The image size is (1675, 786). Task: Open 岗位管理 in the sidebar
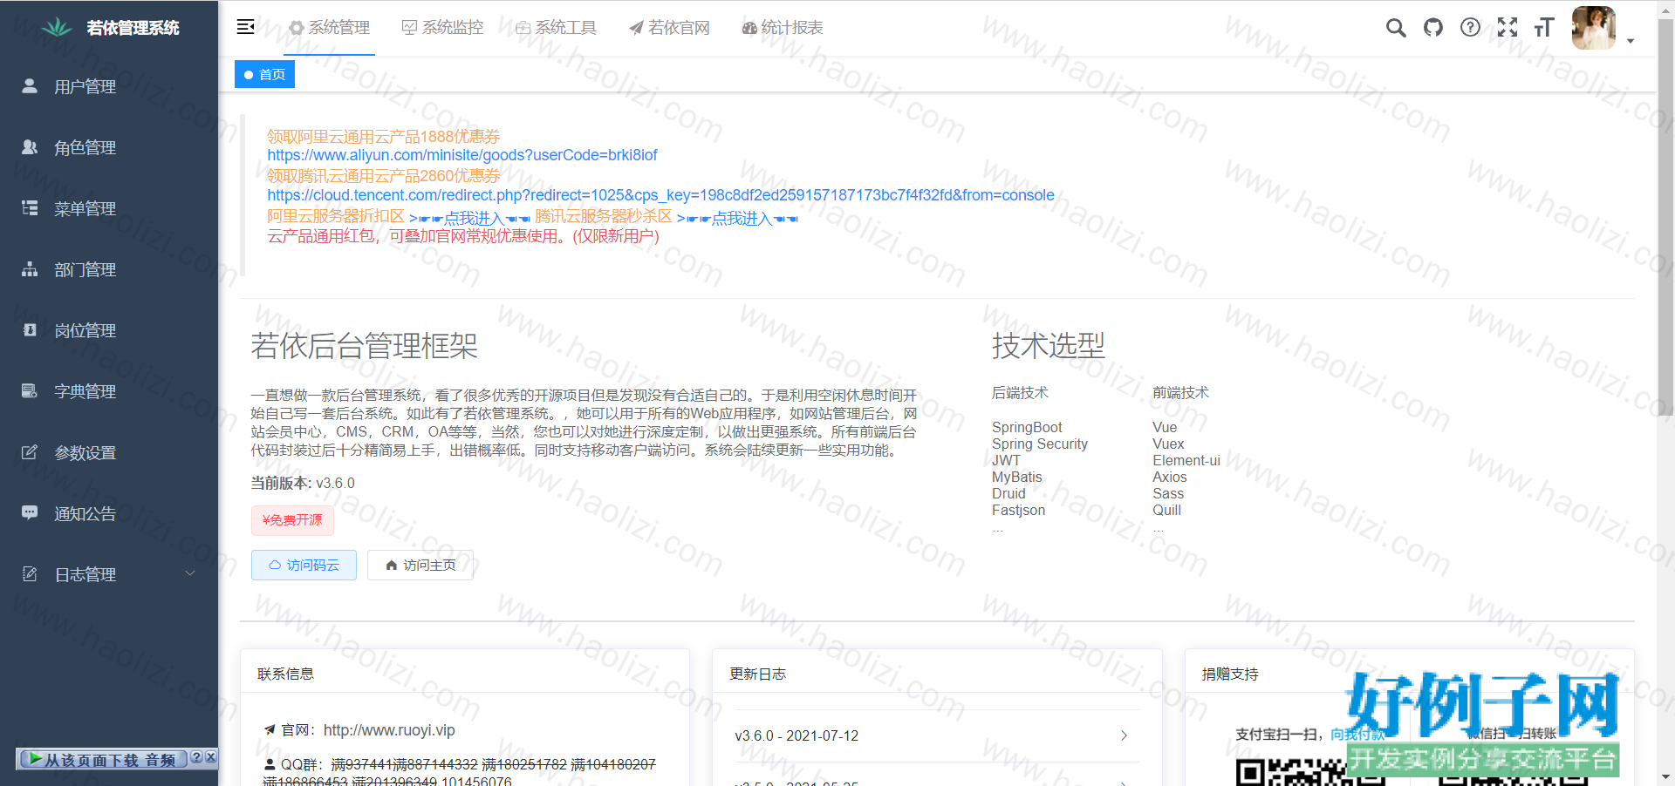click(x=109, y=330)
